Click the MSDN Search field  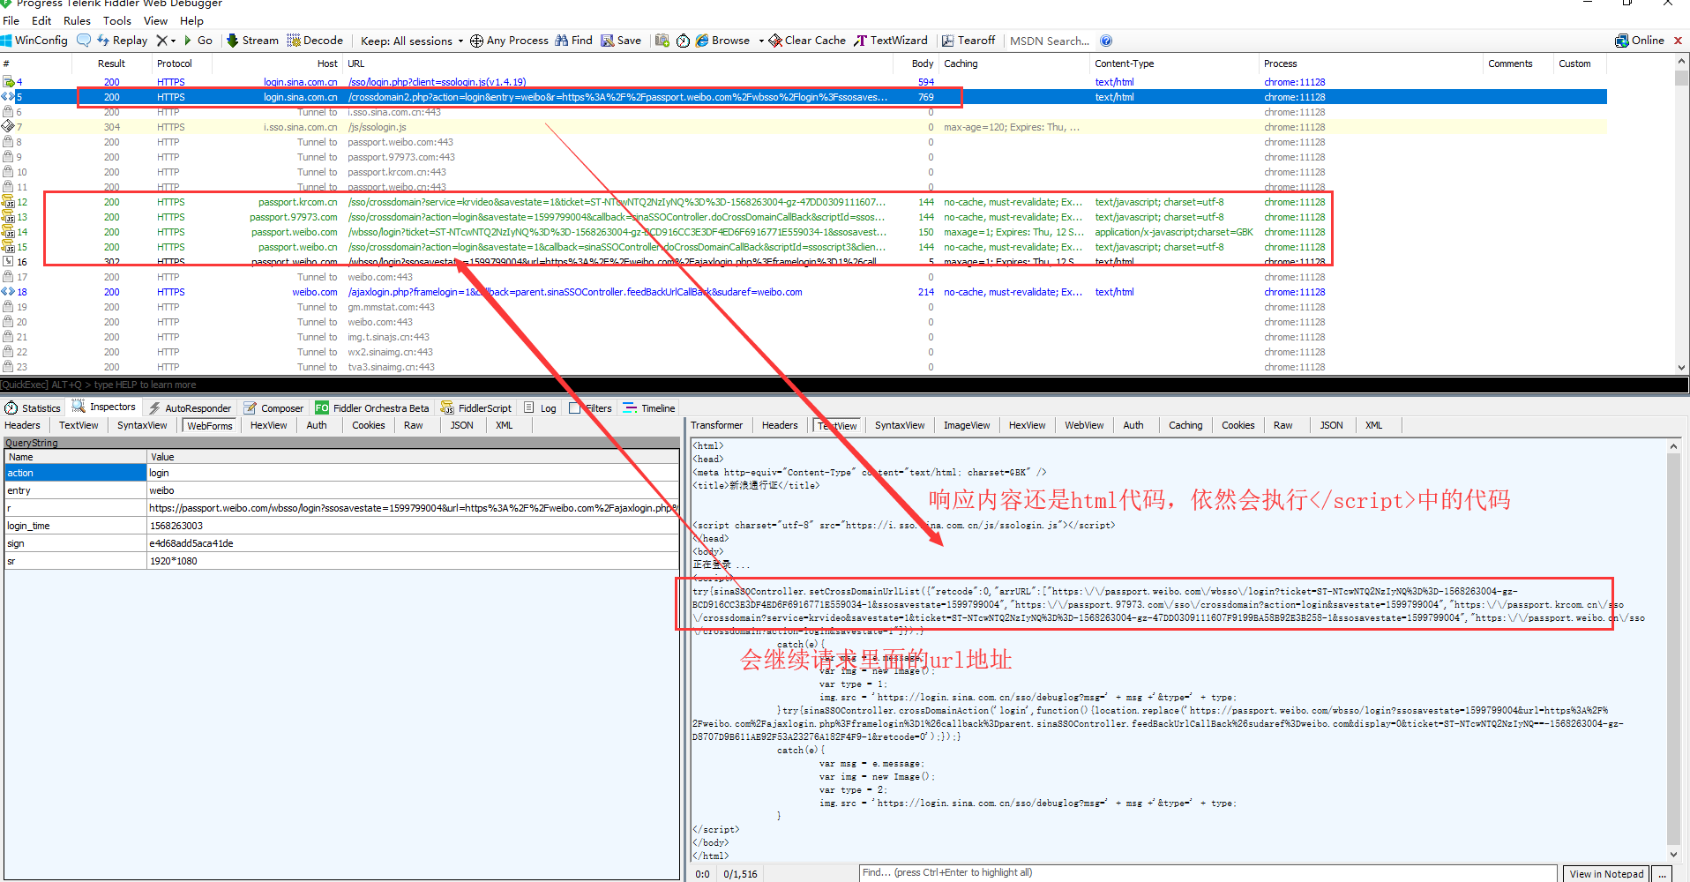click(1050, 41)
